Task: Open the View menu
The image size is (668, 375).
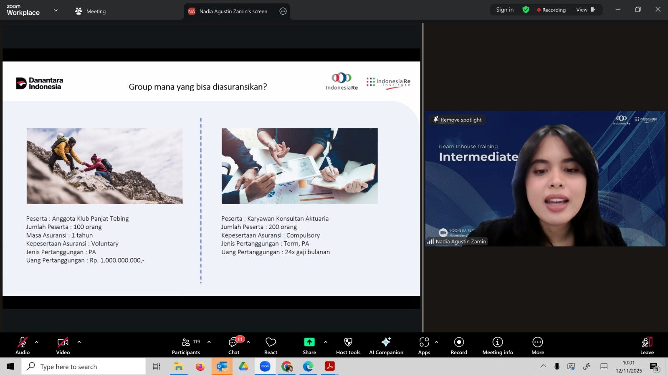Action: 585,10
